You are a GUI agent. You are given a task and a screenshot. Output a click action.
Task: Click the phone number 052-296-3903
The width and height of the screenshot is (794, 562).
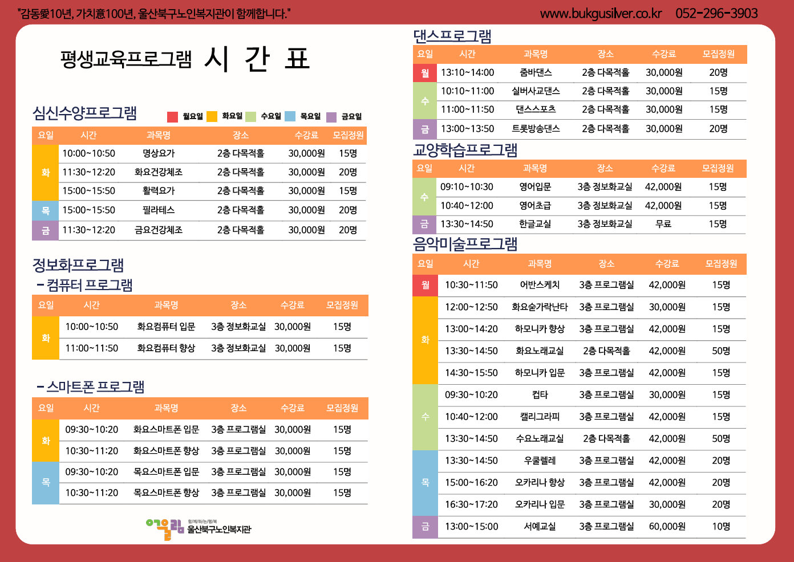pyautogui.click(x=716, y=13)
